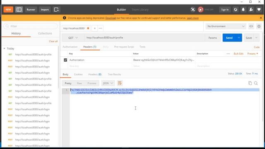Open the settings wrench icon
This screenshot has height=149, width=265.
pyautogui.click(x=251, y=10)
